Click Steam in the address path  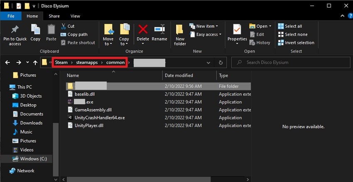coord(61,62)
